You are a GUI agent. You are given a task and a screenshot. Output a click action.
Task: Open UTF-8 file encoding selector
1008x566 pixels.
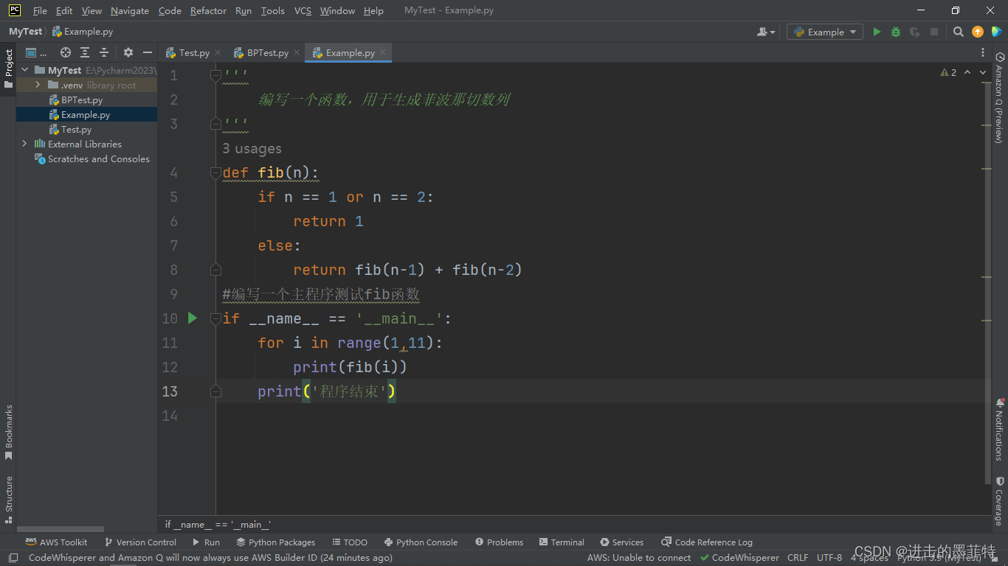[x=829, y=558]
